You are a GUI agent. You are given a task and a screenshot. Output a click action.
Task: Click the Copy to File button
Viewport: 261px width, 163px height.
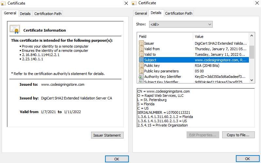click(x=238, y=135)
